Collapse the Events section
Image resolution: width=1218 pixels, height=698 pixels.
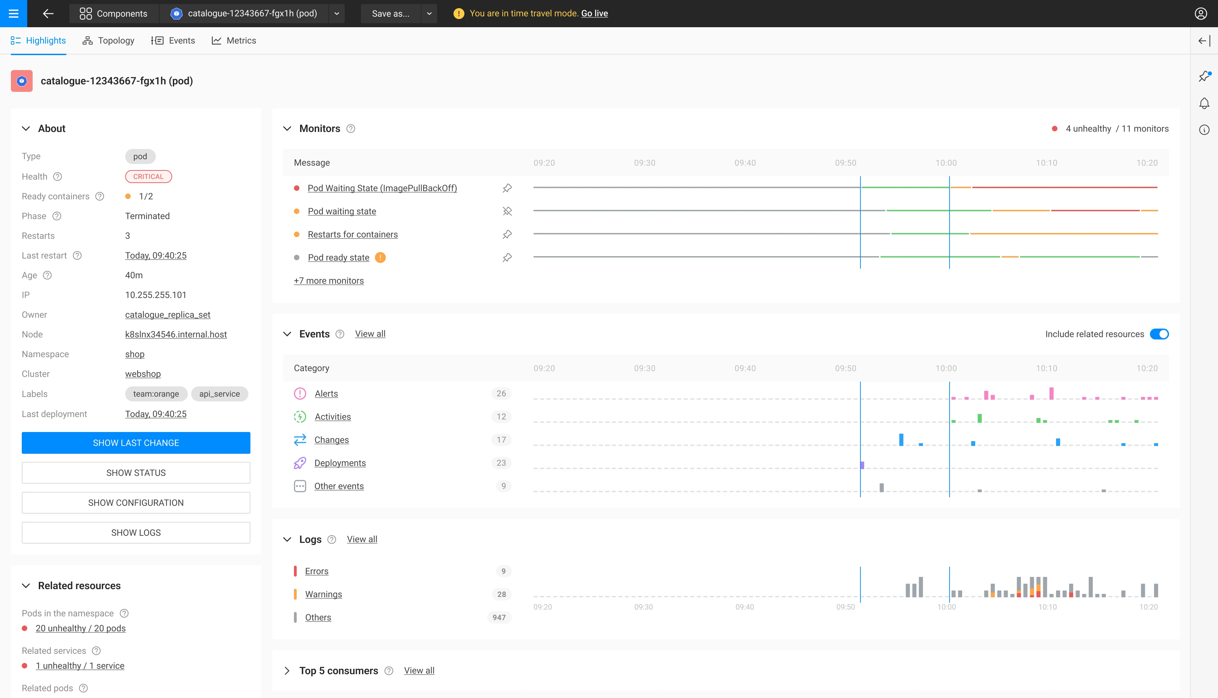tap(287, 334)
